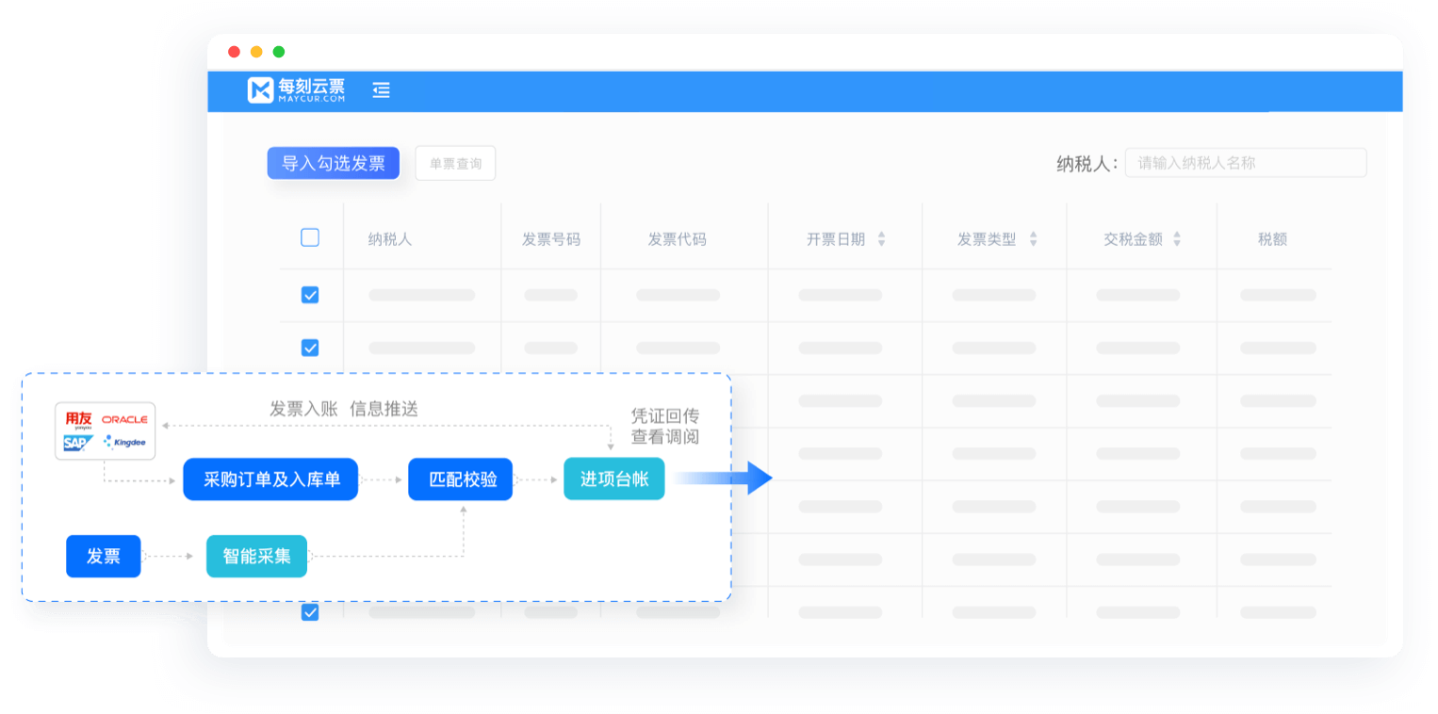Click the 单票查询 button
1438x714 pixels.
pyautogui.click(x=455, y=163)
